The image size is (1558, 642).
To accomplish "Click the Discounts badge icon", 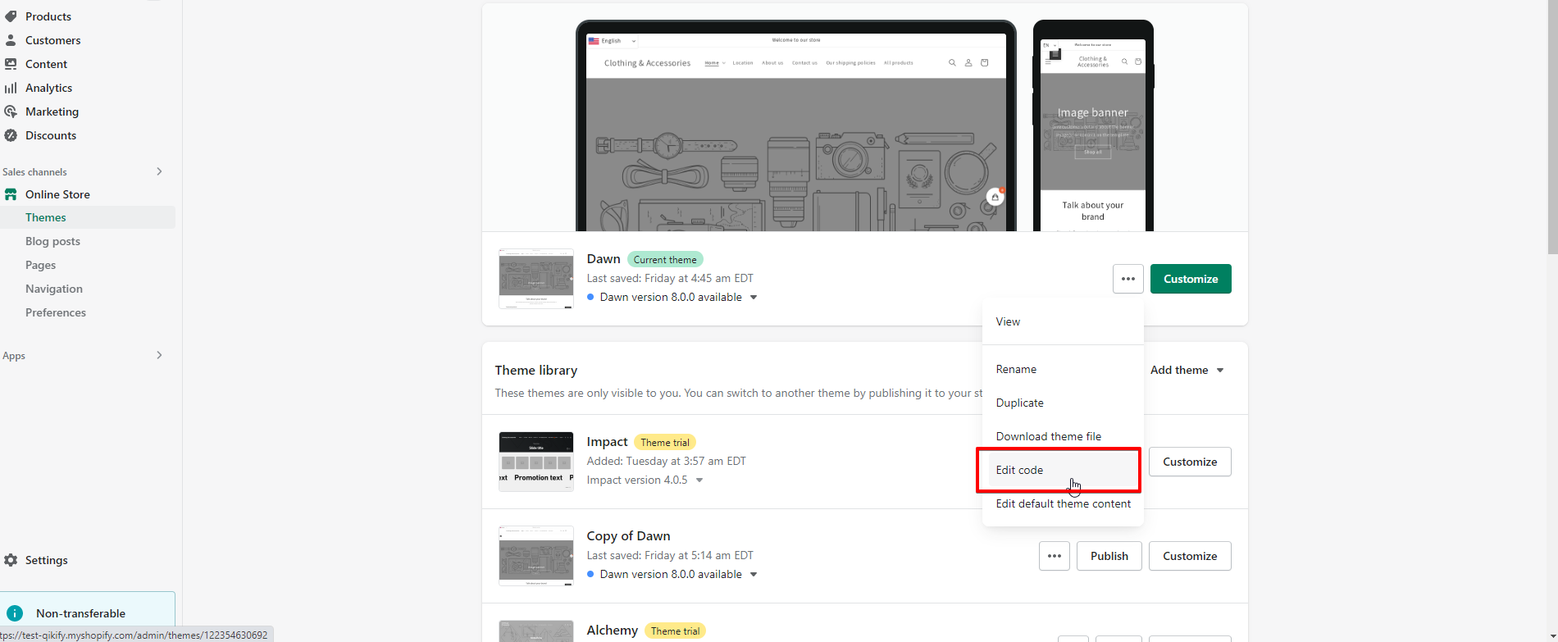I will (x=11, y=135).
